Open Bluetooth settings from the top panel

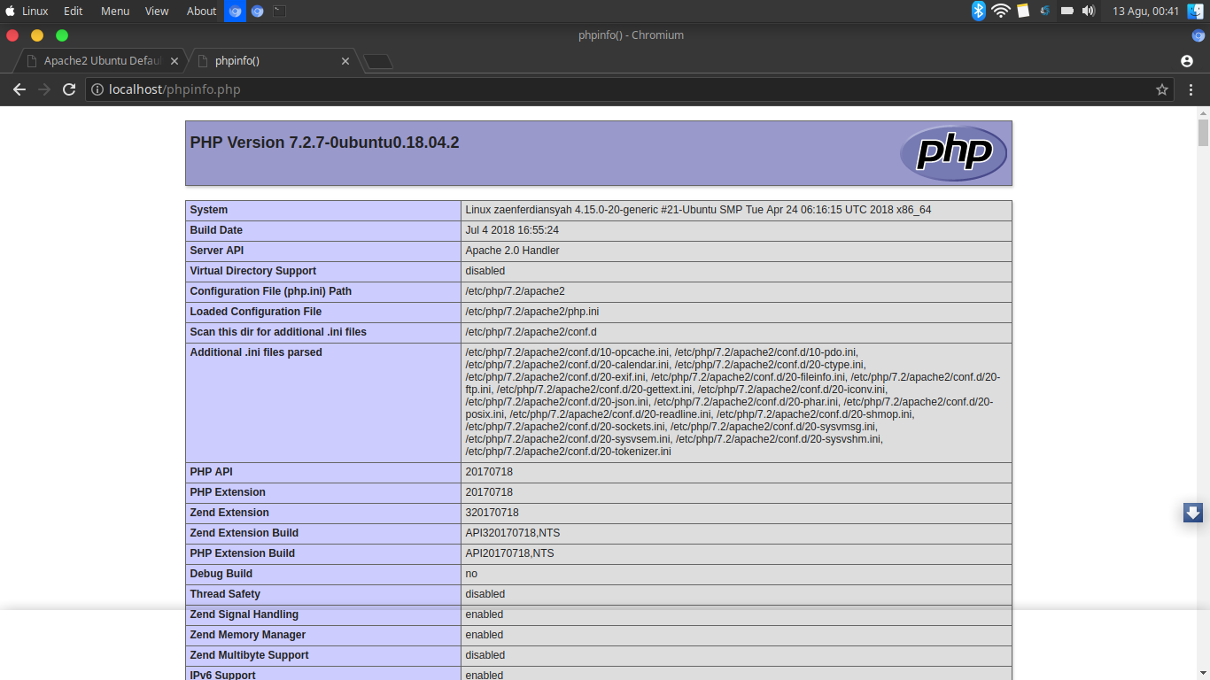978,12
